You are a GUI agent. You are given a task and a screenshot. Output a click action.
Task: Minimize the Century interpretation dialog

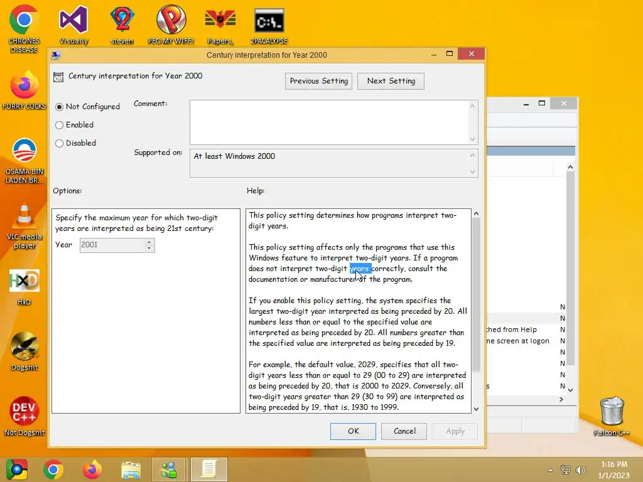[434, 55]
